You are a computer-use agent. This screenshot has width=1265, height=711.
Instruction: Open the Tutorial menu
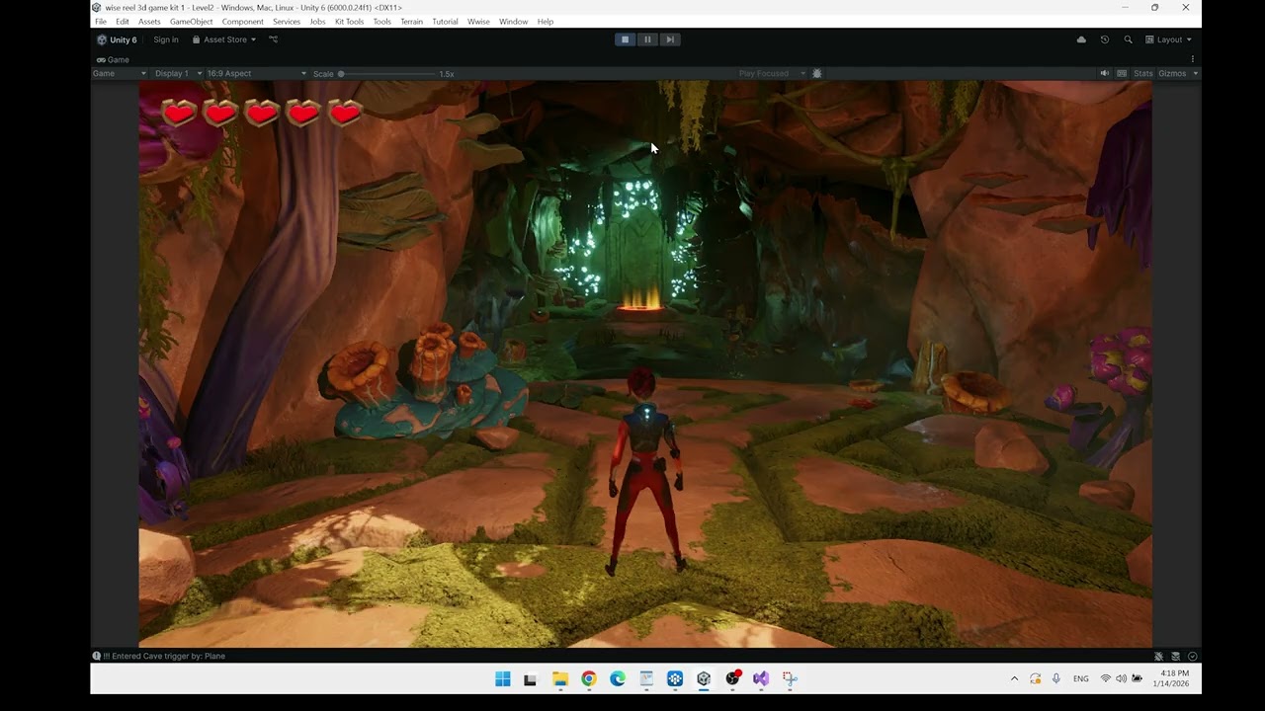click(x=446, y=22)
